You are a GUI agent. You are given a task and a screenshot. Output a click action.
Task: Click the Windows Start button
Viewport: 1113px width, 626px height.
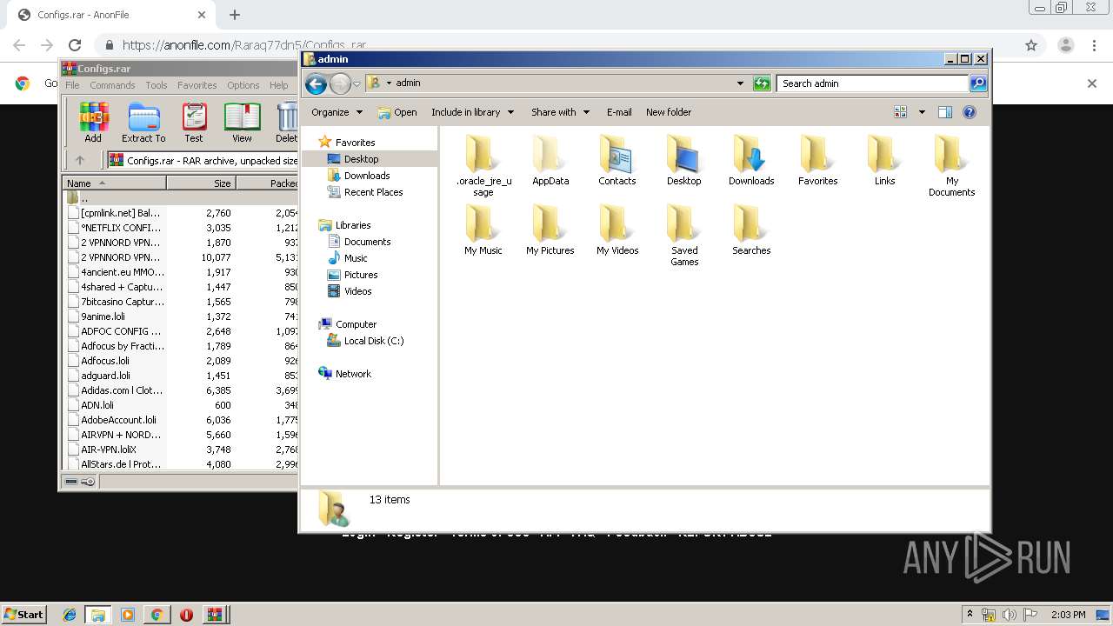23,614
